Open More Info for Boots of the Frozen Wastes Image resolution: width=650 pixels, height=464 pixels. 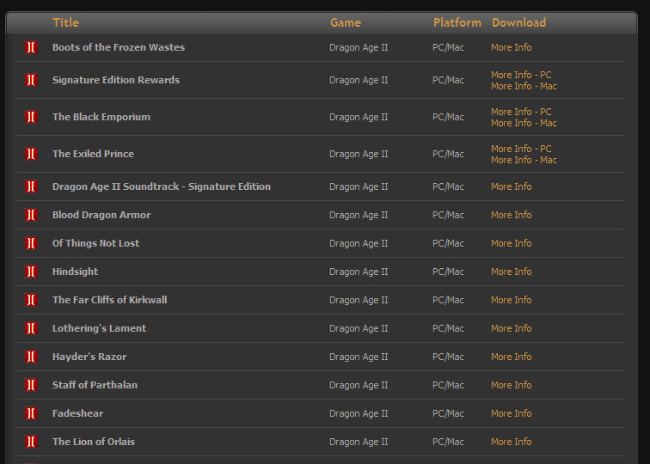[x=511, y=47]
